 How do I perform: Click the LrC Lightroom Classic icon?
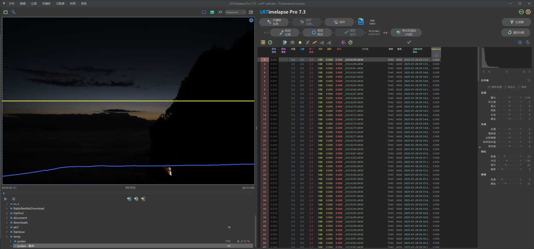click(x=361, y=22)
